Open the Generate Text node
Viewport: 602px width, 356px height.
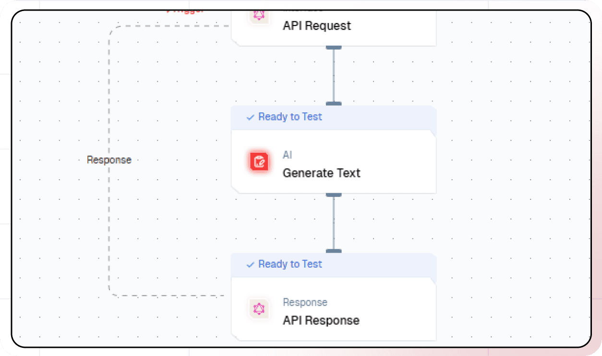click(321, 173)
